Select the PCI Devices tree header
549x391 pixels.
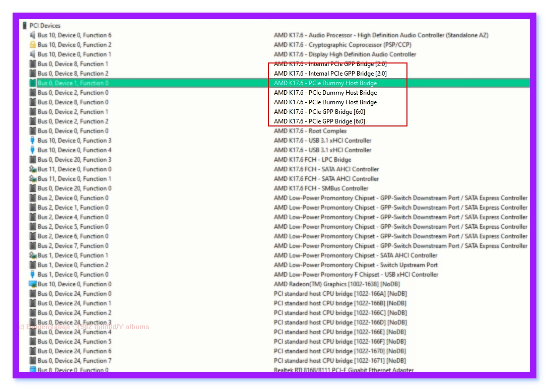[x=45, y=26]
